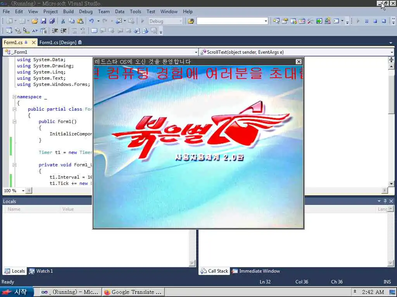This screenshot has width=397, height=297.
Task: Switch to the Watch 1 tab
Action: pos(41,271)
